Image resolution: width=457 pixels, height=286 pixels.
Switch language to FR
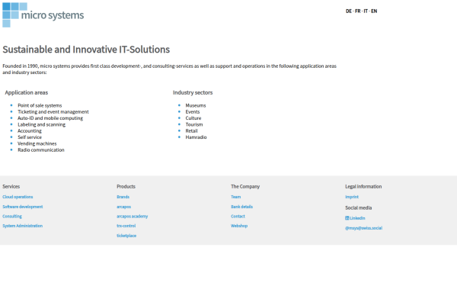(358, 11)
